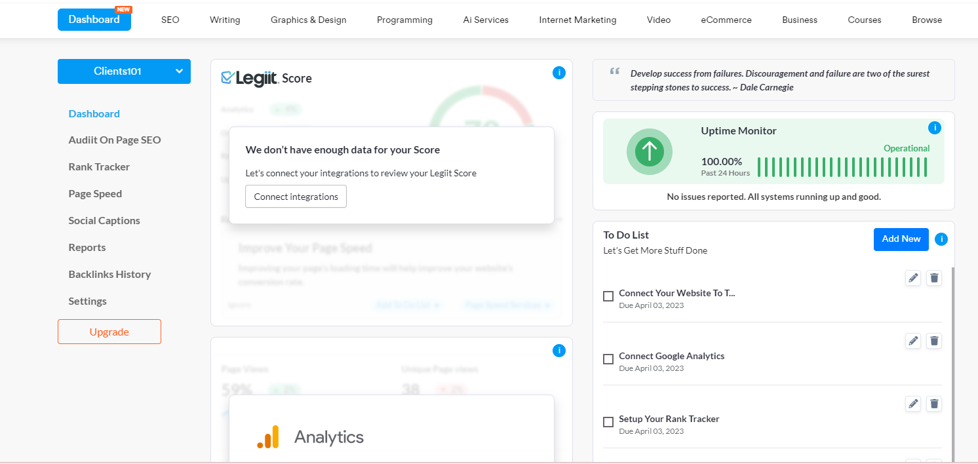Edit the Connect Your Website task
This screenshot has width=978, height=464.
(x=913, y=278)
